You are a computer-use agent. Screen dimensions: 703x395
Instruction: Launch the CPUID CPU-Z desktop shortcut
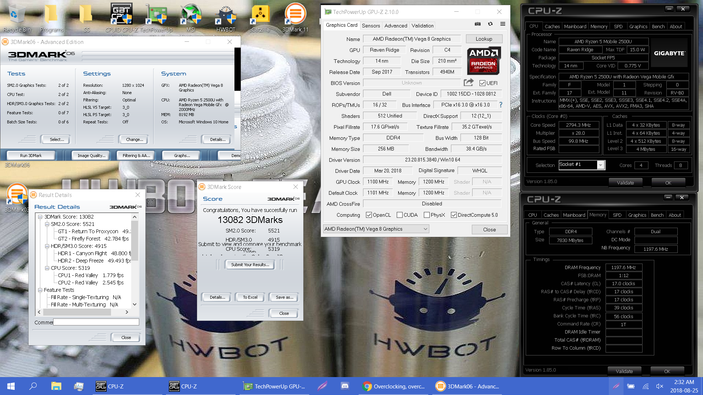click(122, 18)
